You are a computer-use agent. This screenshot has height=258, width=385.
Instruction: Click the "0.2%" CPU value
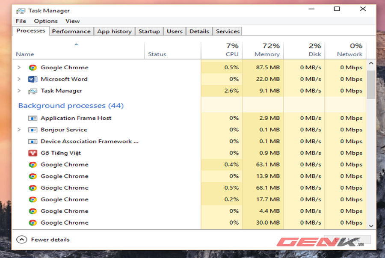231,199
